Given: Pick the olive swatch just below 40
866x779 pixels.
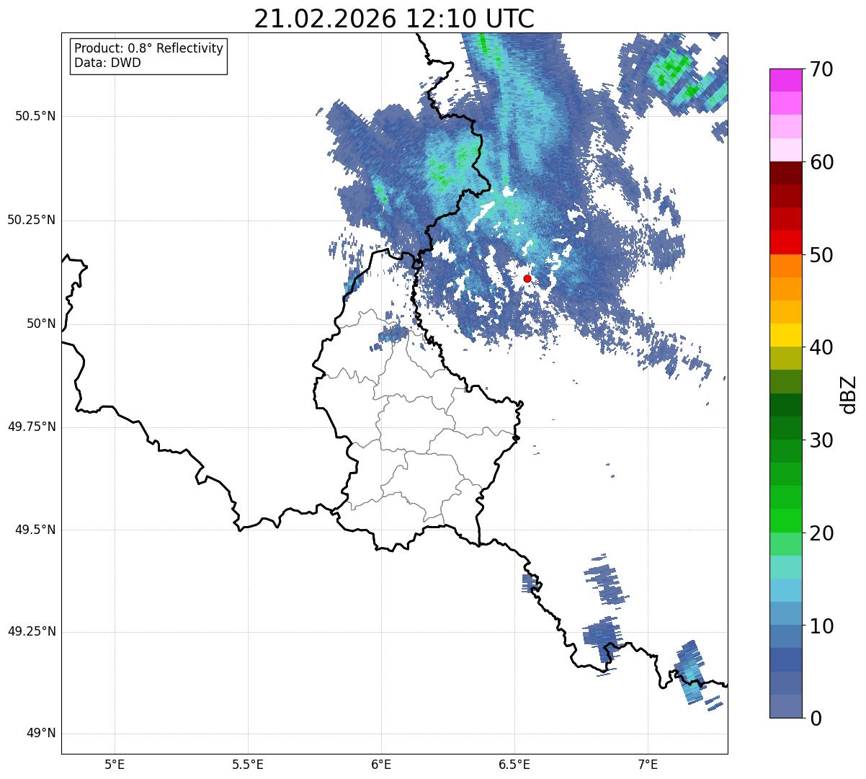Looking at the screenshot, I should pos(786,358).
